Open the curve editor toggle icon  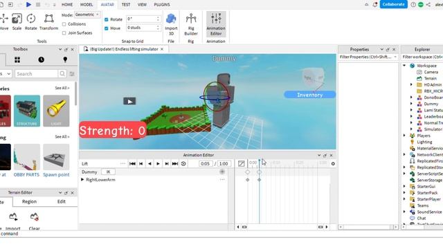coord(242,164)
